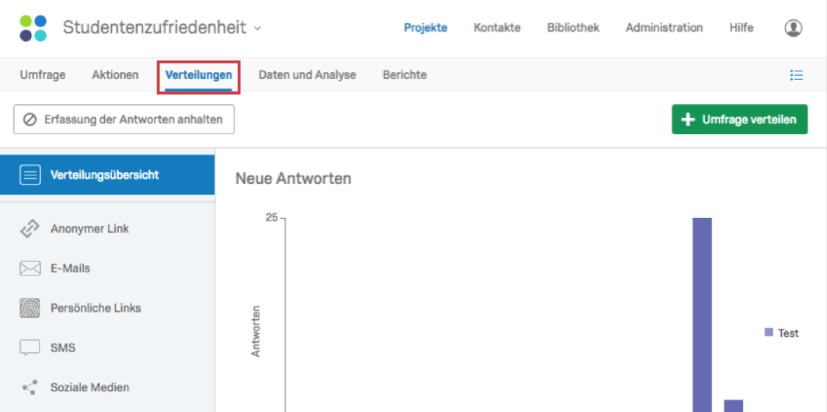
Task: Switch to the Aktionen tab
Action: tap(115, 75)
